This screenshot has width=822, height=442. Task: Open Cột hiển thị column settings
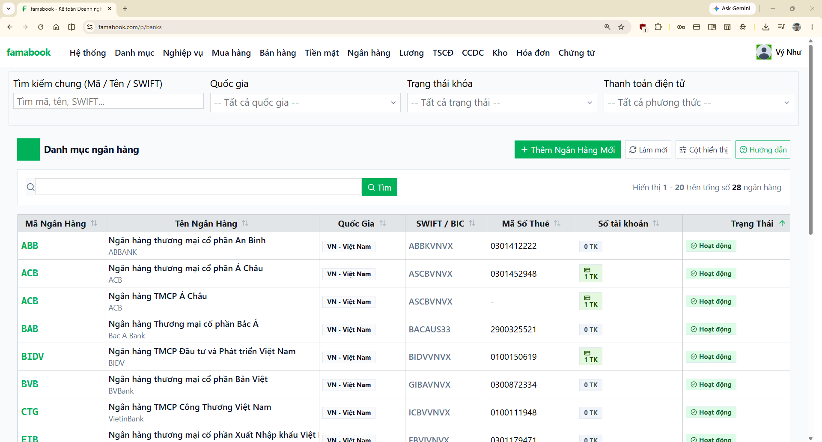pyautogui.click(x=703, y=149)
